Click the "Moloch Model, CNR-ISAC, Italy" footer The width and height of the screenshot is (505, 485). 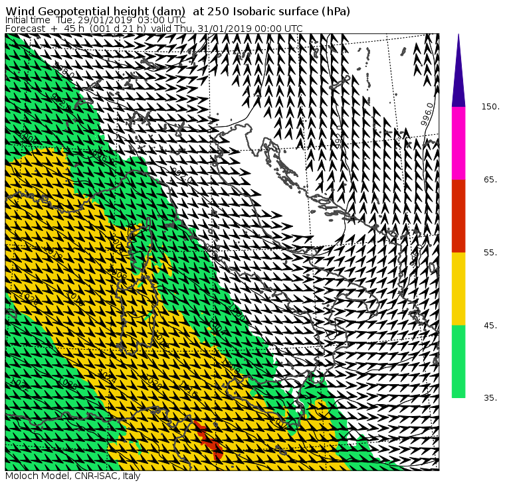click(x=73, y=476)
